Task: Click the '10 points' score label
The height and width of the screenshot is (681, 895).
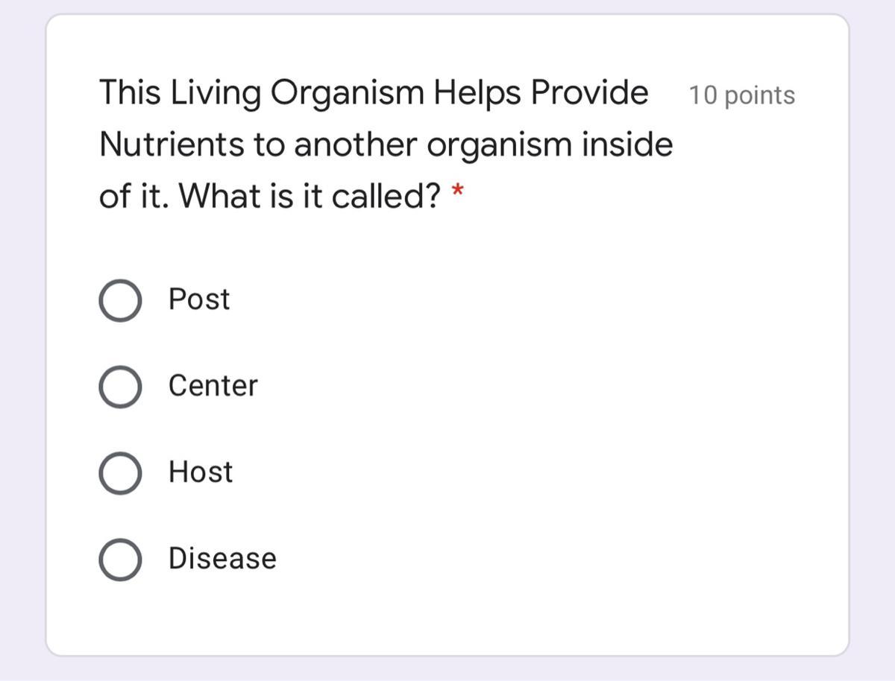Action: (x=741, y=95)
